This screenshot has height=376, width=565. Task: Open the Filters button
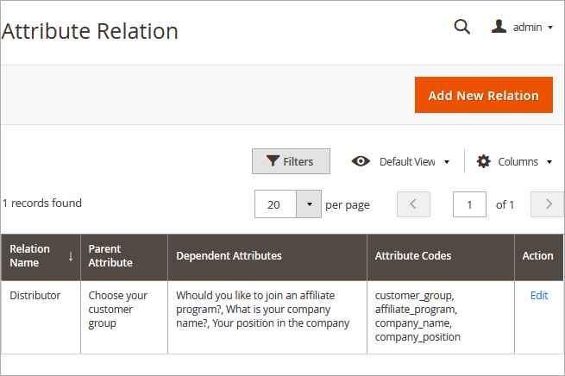[x=290, y=161]
